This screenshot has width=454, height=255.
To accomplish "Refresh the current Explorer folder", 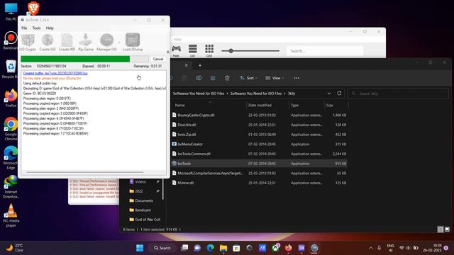I will [339, 93].
